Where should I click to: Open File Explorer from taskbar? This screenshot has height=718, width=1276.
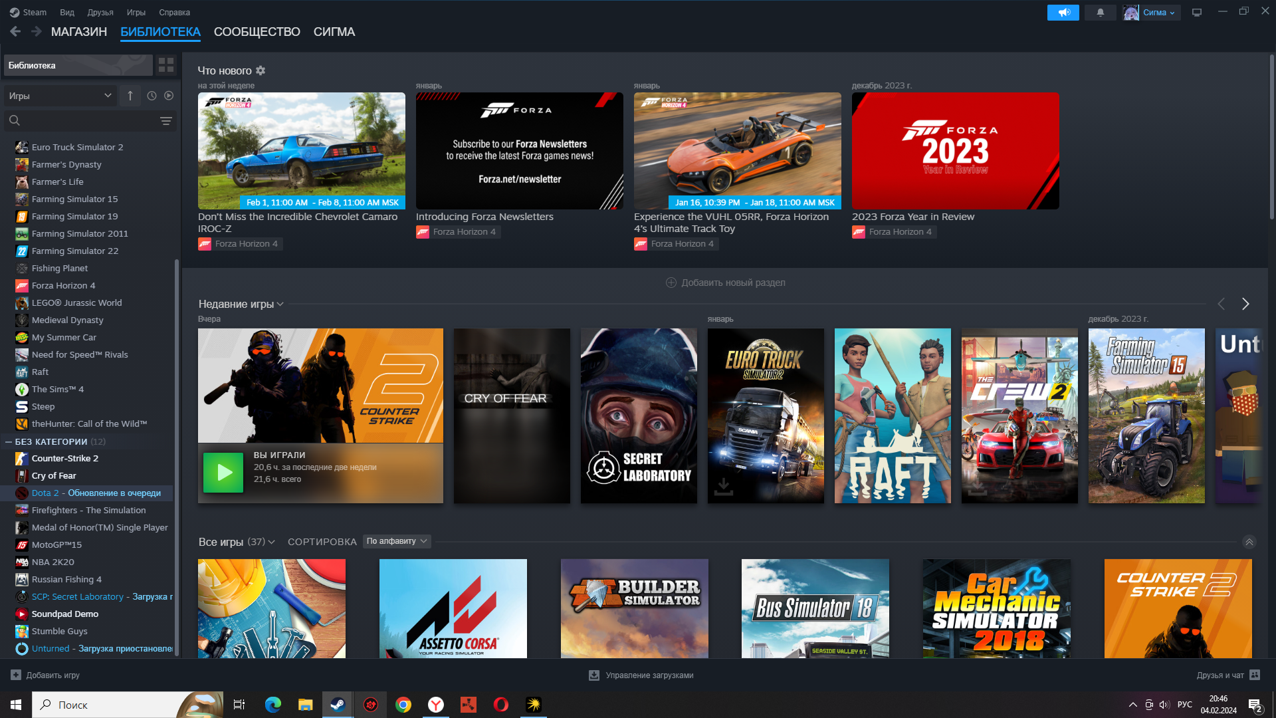[x=305, y=705]
